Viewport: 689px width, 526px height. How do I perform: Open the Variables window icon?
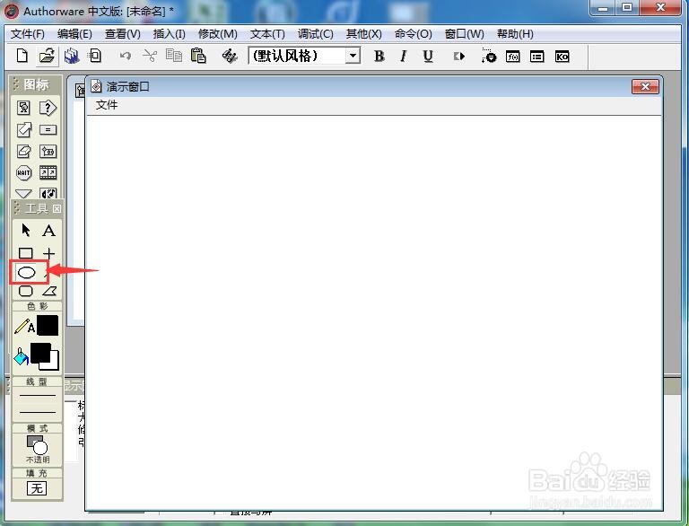(x=537, y=57)
